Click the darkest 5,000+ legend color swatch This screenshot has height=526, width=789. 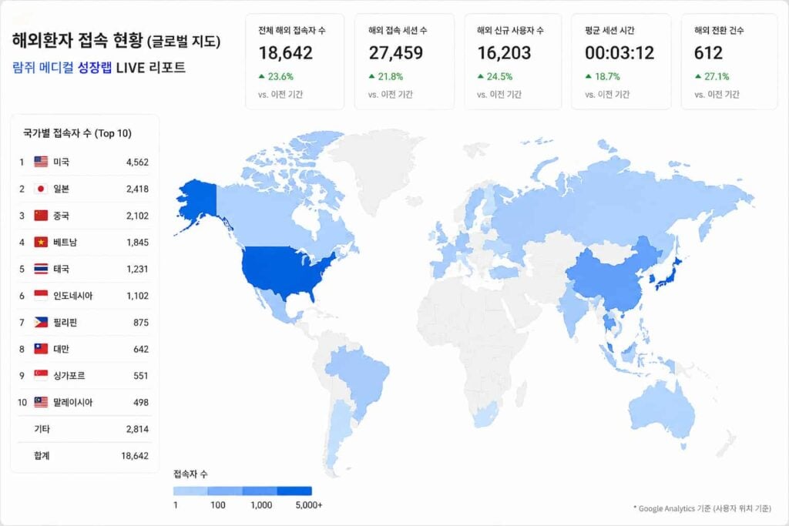point(294,491)
